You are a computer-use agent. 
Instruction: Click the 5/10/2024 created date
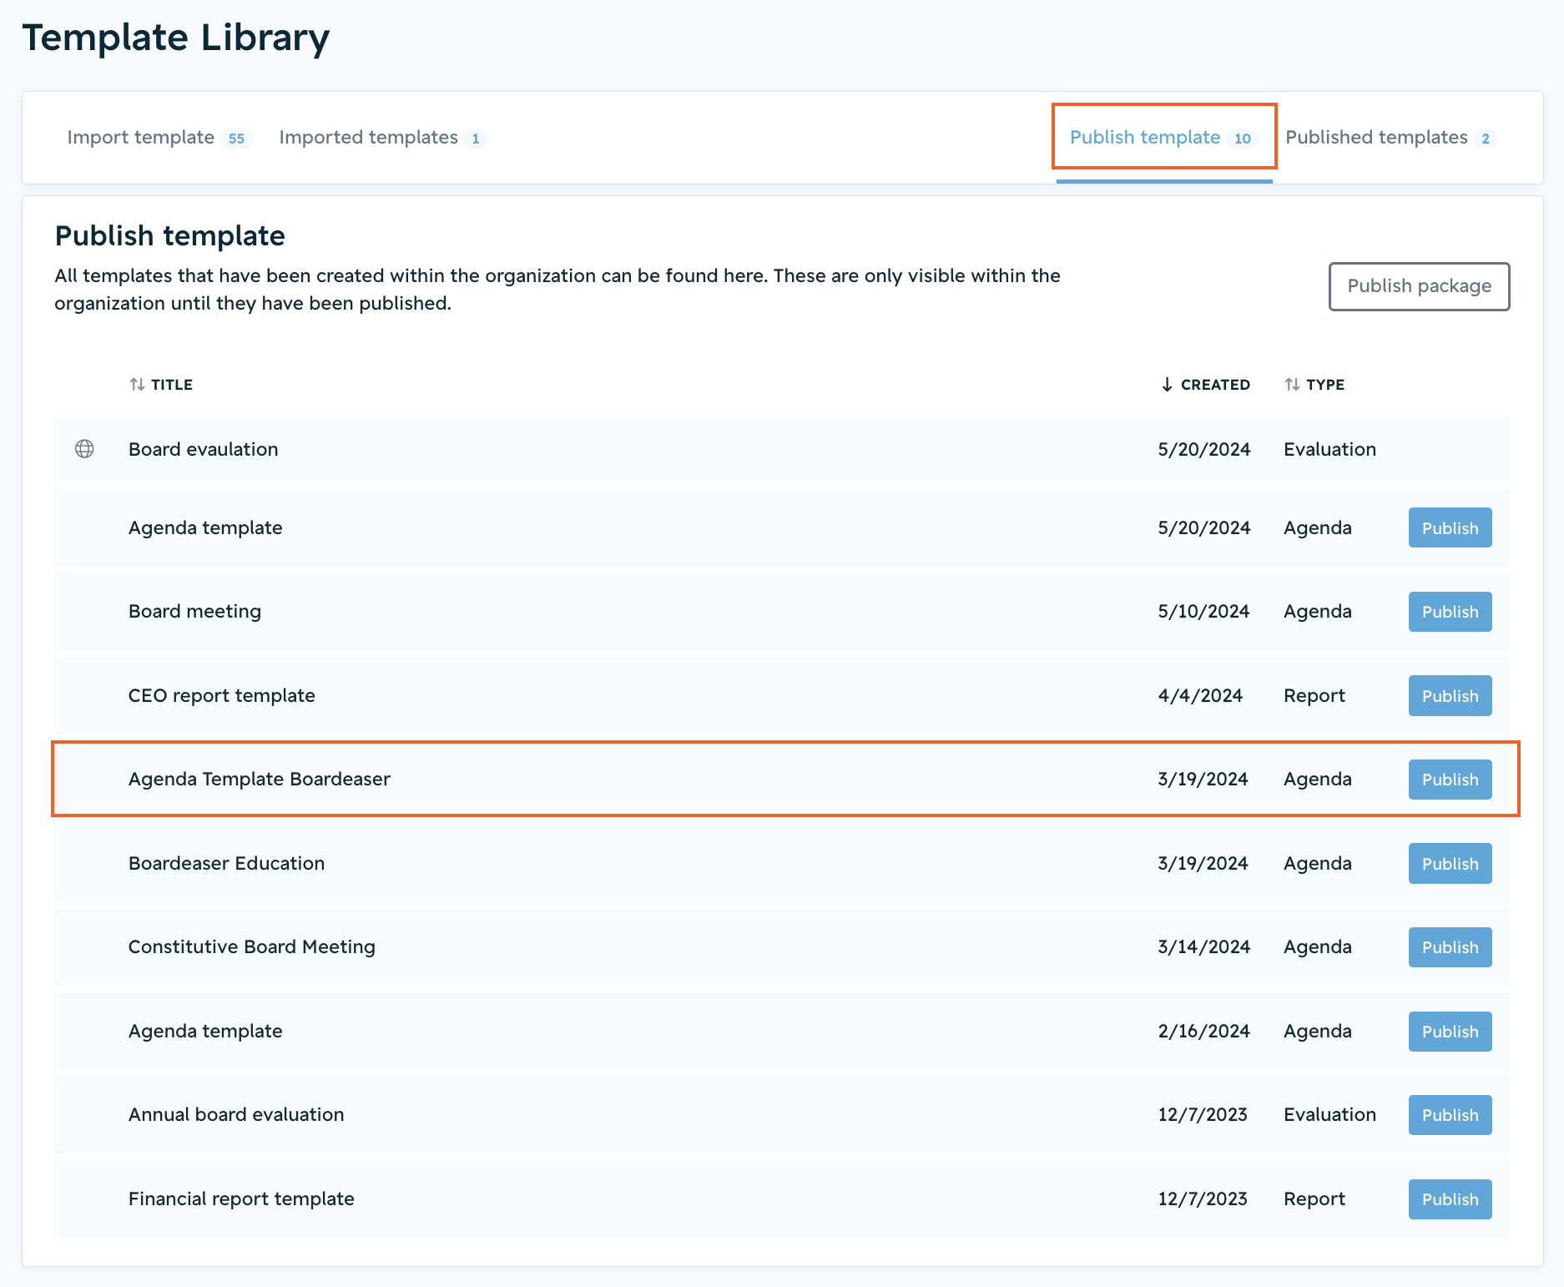(1203, 611)
